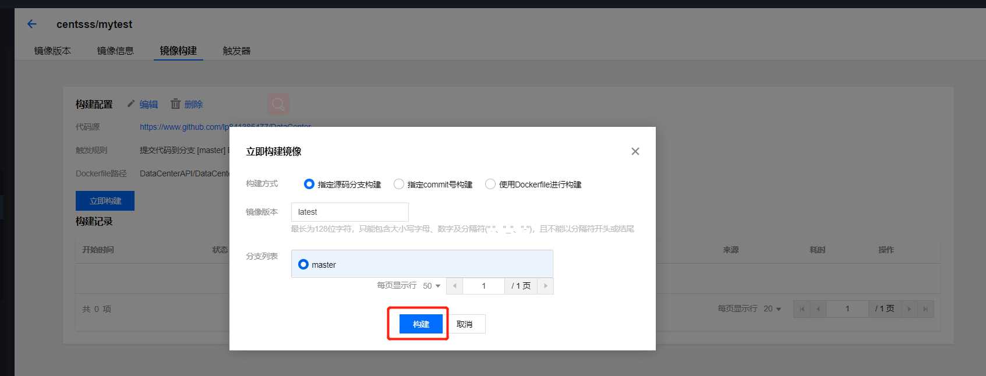The image size is (986, 376).
Task: Open the rows-per-page 20 dropdown in build records
Action: 772,309
